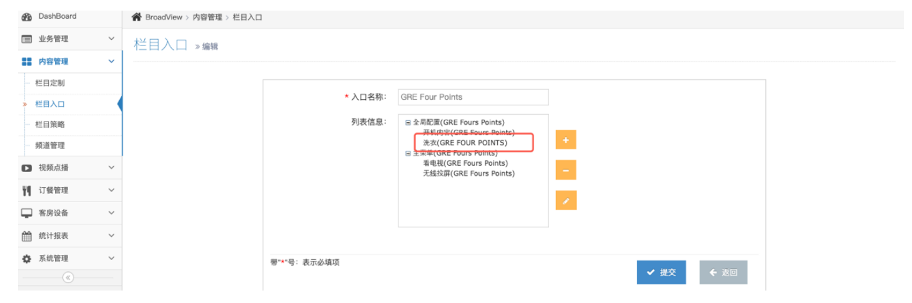Open the 频道管理 submenu item
The image size is (912, 303).
pyautogui.click(x=50, y=145)
